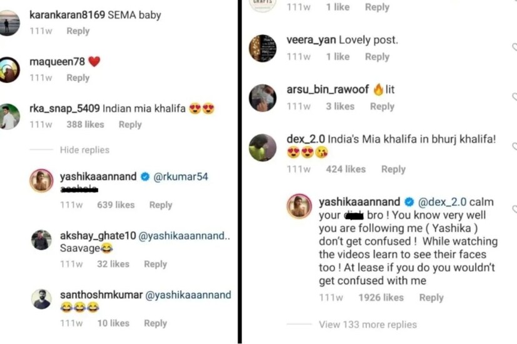The image size is (517, 344).
Task: Open veera_yan username link
Action: coord(311,40)
